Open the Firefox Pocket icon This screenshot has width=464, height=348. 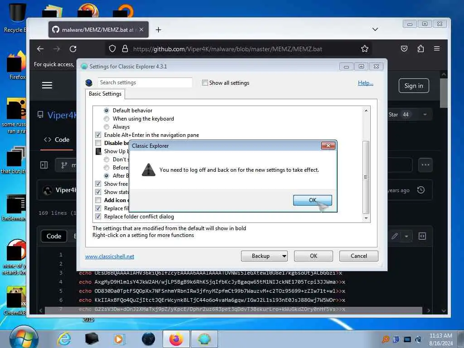(404, 48)
